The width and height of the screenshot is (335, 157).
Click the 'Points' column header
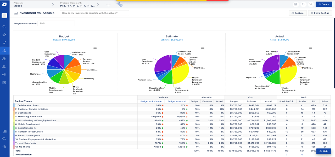point(325,101)
